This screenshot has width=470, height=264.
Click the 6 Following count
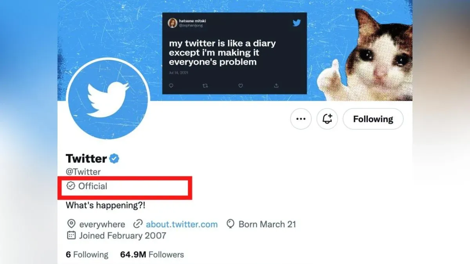click(87, 255)
